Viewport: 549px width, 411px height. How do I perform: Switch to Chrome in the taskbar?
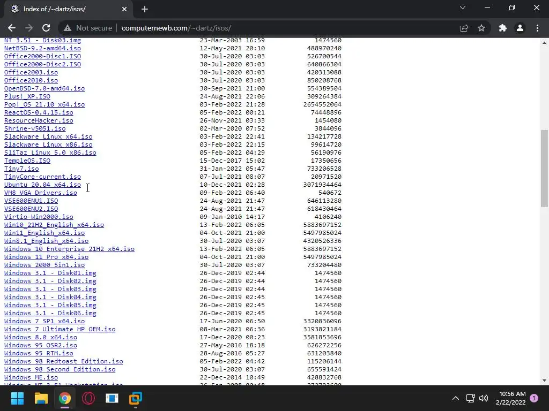[65, 398]
